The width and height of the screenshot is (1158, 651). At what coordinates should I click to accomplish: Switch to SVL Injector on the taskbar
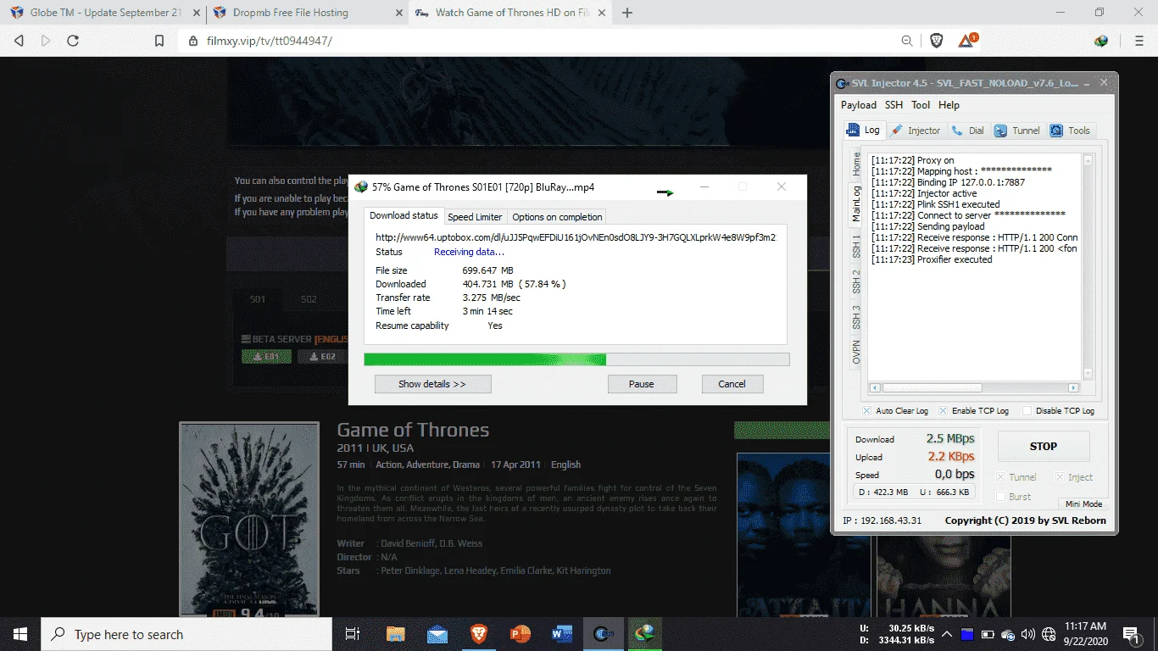pos(604,634)
